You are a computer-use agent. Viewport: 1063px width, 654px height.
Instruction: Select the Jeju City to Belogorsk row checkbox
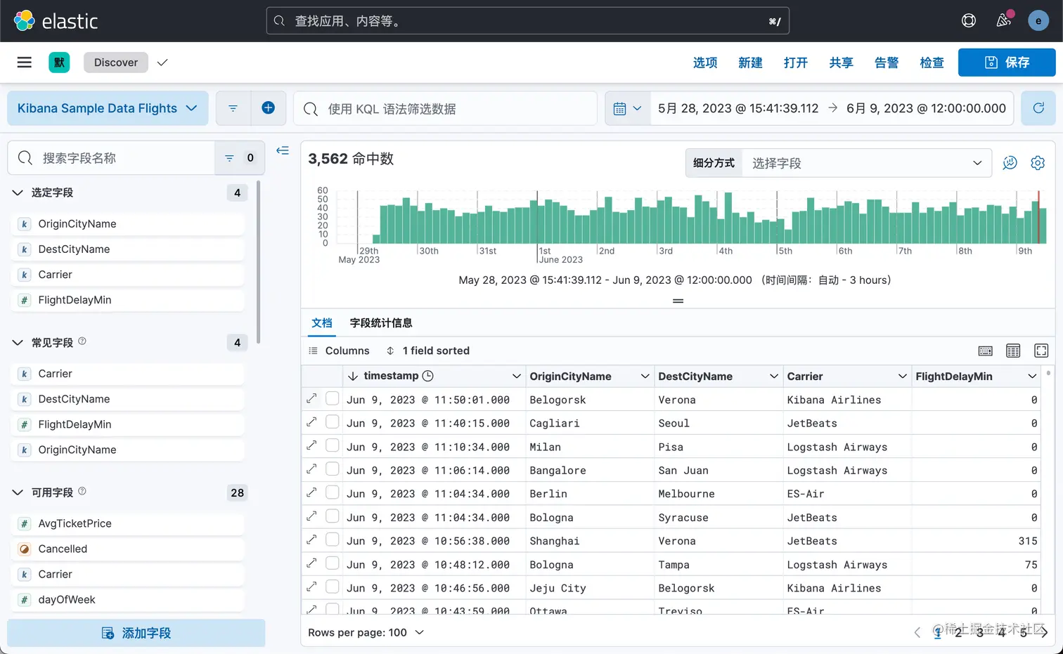pos(333,587)
